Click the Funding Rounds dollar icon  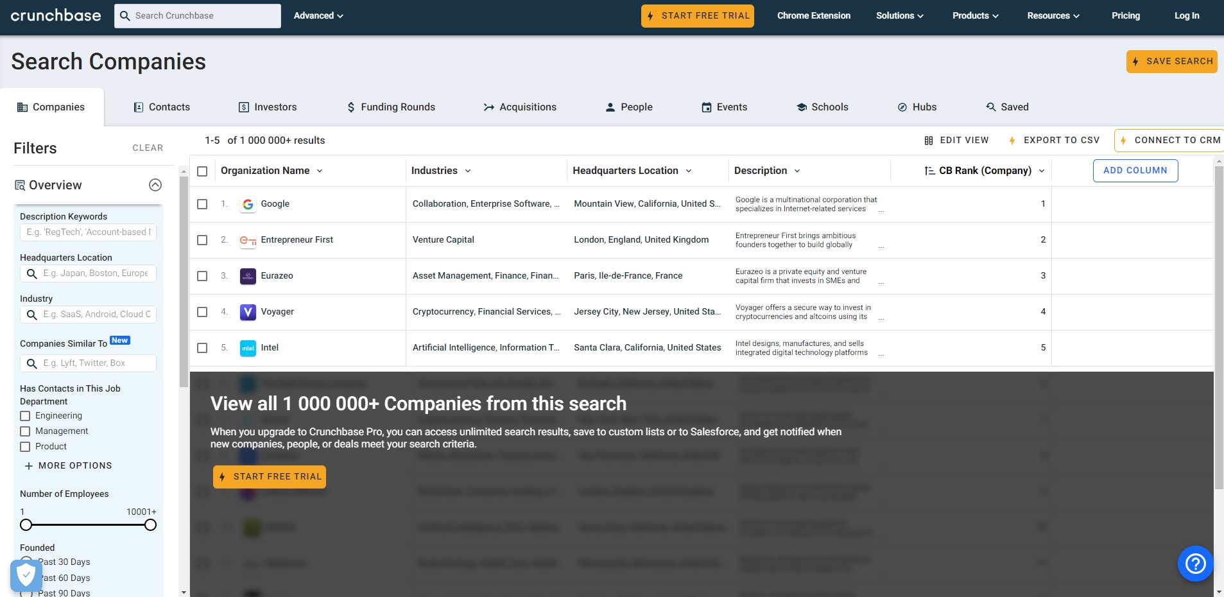click(350, 107)
